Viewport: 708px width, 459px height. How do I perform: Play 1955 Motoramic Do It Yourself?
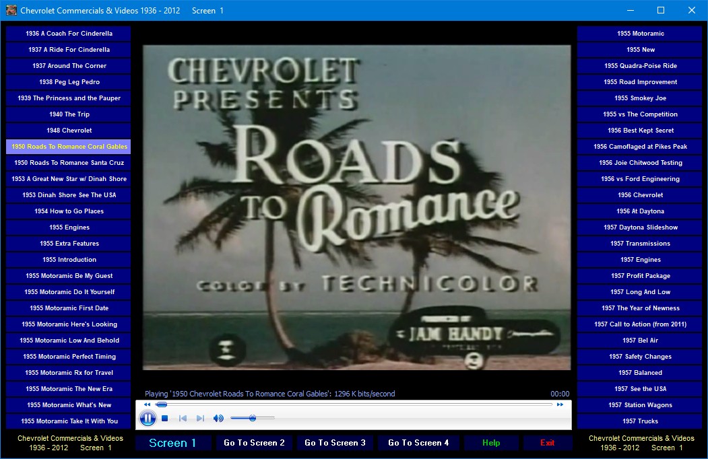(69, 292)
